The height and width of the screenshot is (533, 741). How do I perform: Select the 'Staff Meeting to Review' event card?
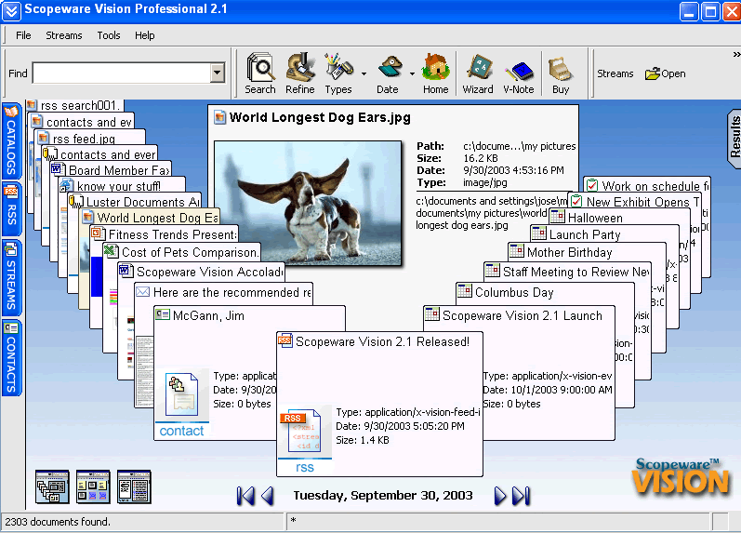(567, 272)
